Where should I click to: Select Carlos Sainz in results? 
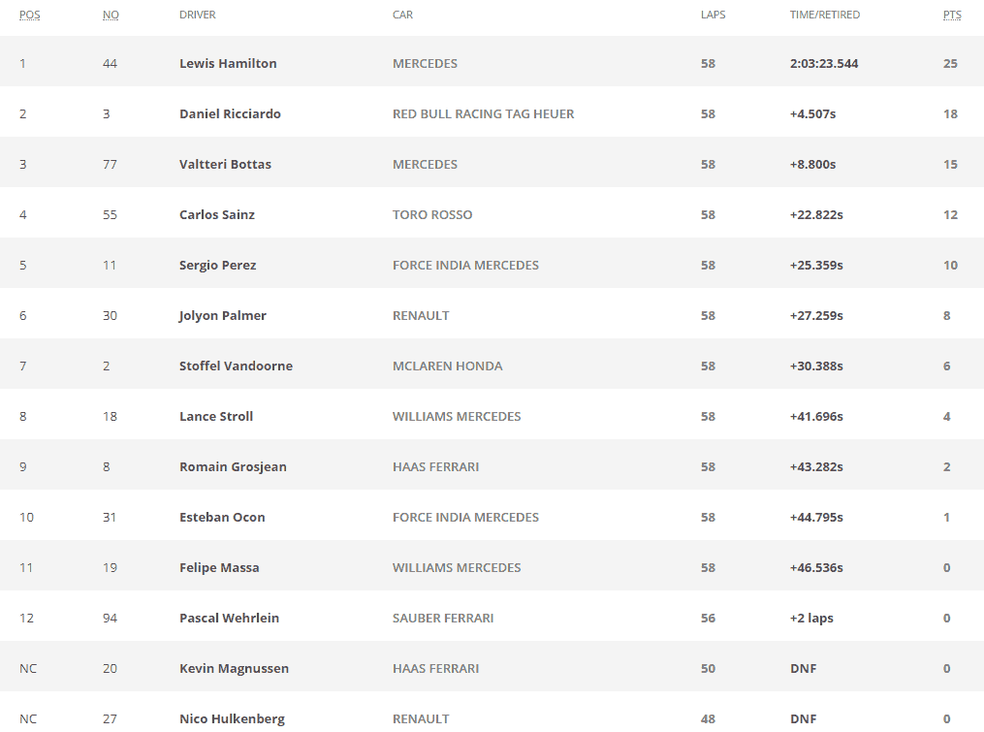coord(217,214)
